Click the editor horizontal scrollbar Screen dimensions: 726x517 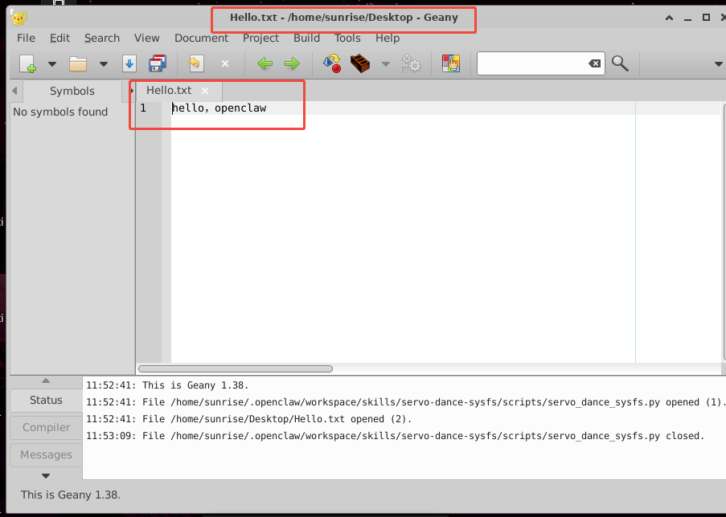pyautogui.click(x=236, y=369)
